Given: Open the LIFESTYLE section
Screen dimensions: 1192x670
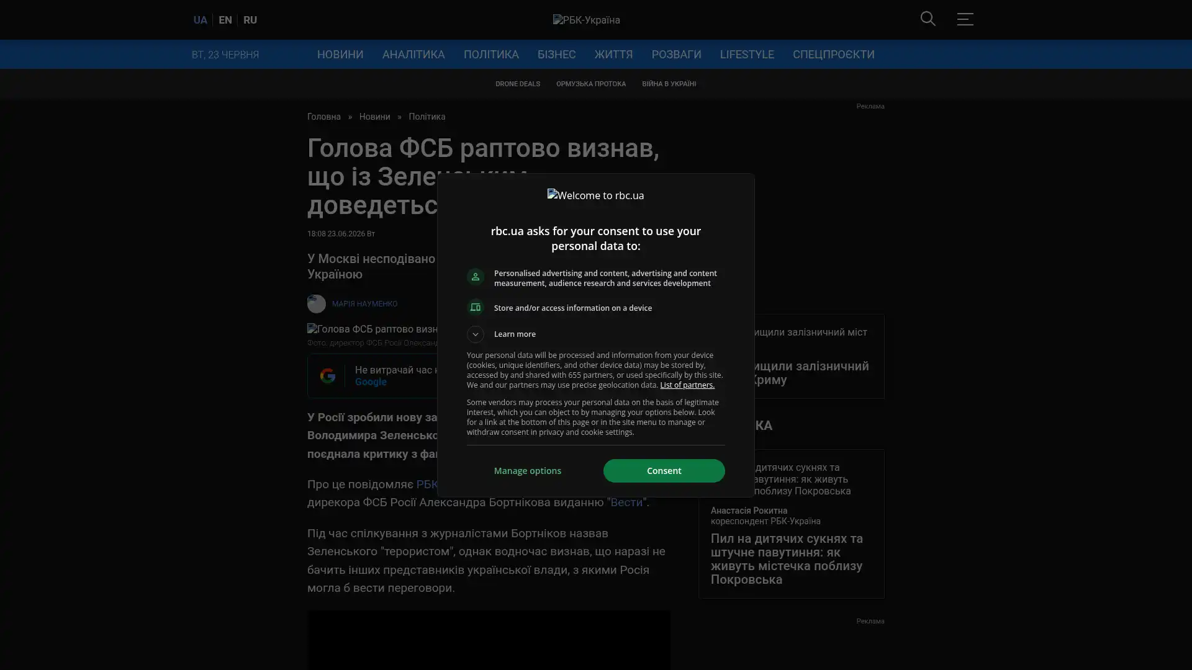Looking at the screenshot, I should (x=747, y=55).
